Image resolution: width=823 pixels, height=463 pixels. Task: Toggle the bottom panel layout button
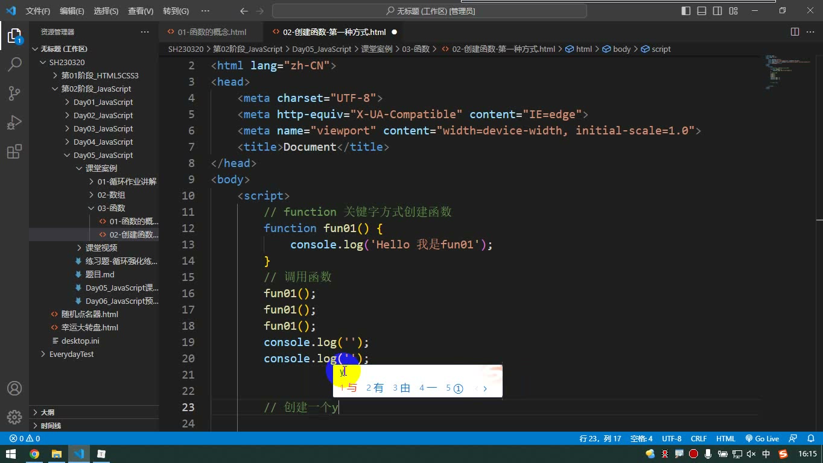point(702,11)
